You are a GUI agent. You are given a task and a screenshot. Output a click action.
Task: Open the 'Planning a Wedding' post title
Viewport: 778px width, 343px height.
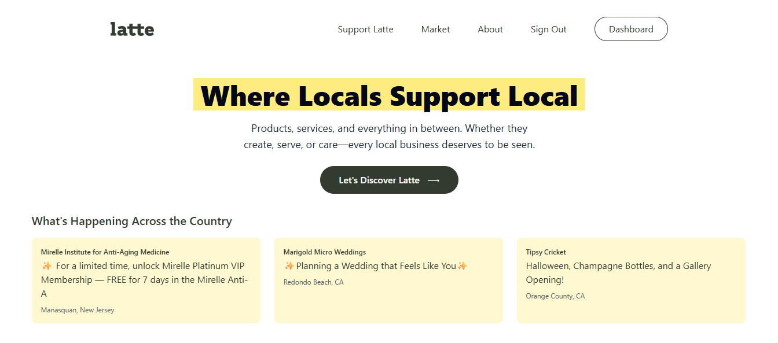point(376,266)
